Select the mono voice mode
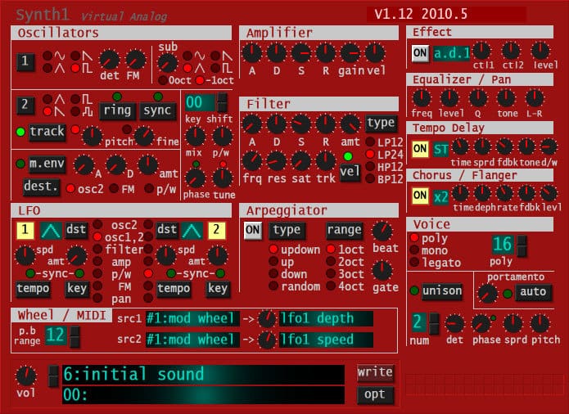 point(415,250)
